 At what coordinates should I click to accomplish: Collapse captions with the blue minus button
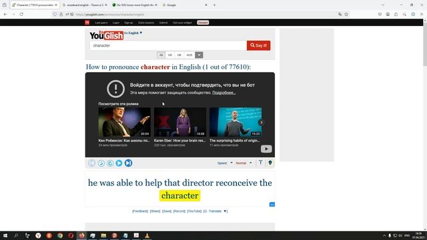click(272, 205)
